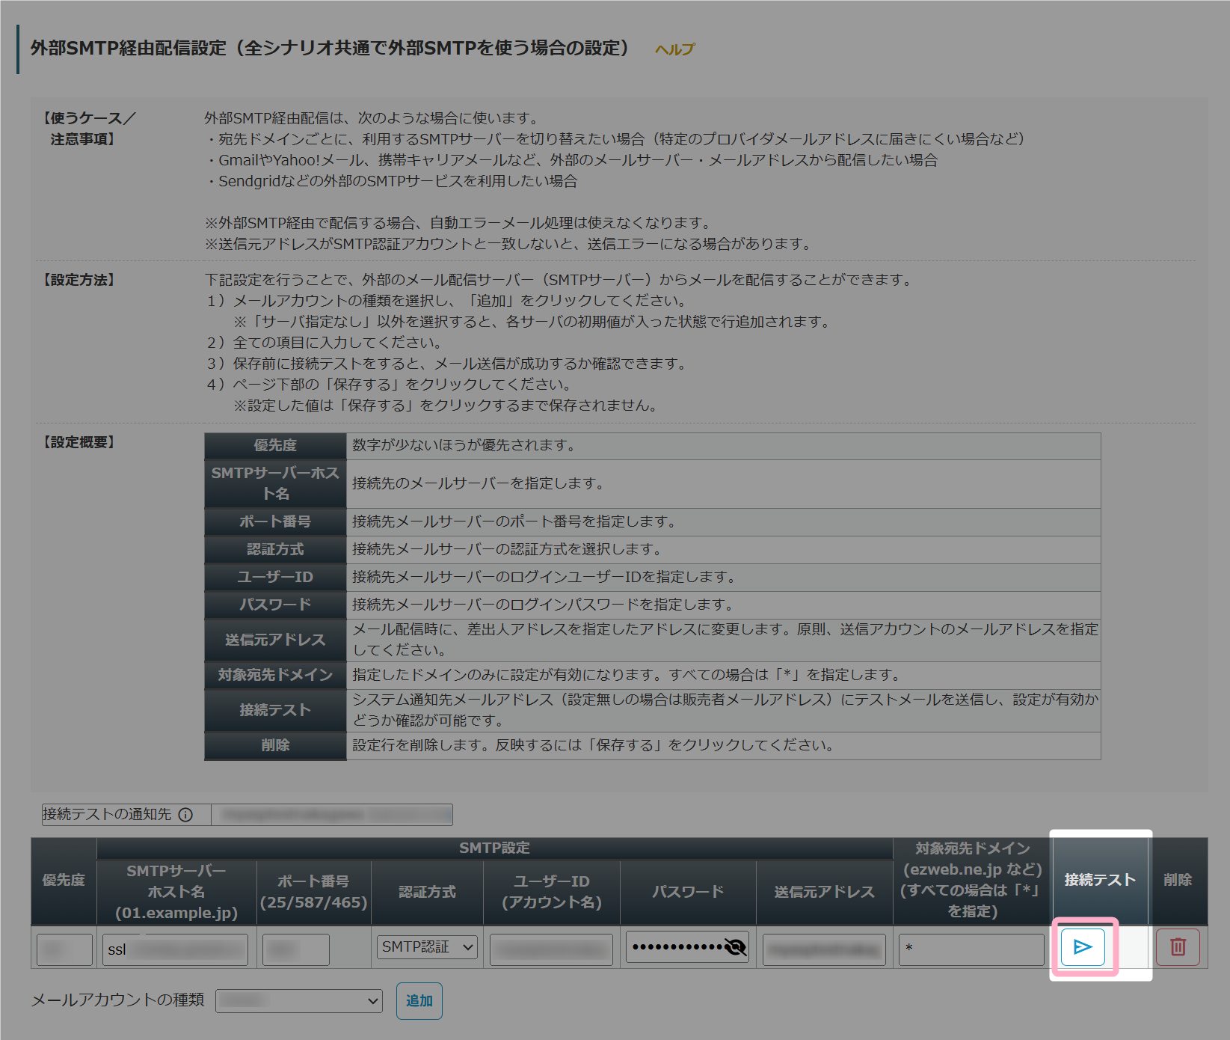1230x1040 pixels.
Task: Click the 接続テスト column header
Action: point(1100,881)
